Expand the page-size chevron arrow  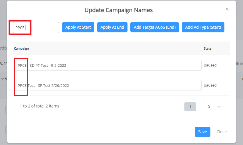click(x=219, y=107)
